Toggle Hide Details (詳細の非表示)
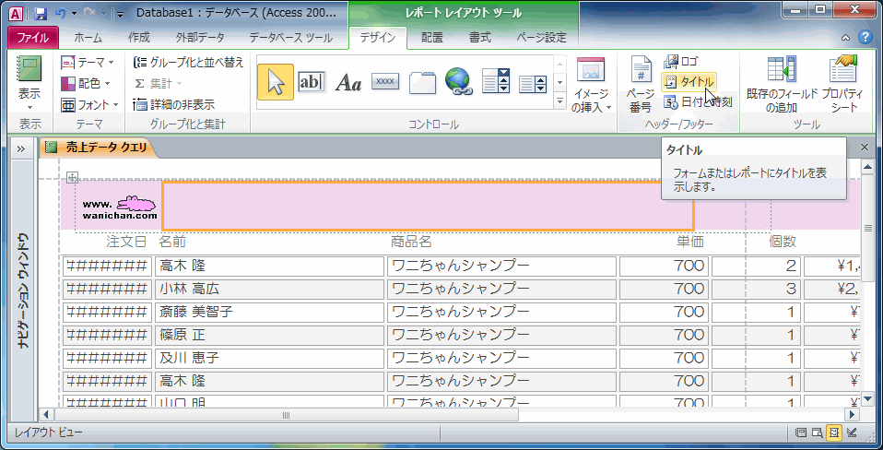 (x=173, y=104)
